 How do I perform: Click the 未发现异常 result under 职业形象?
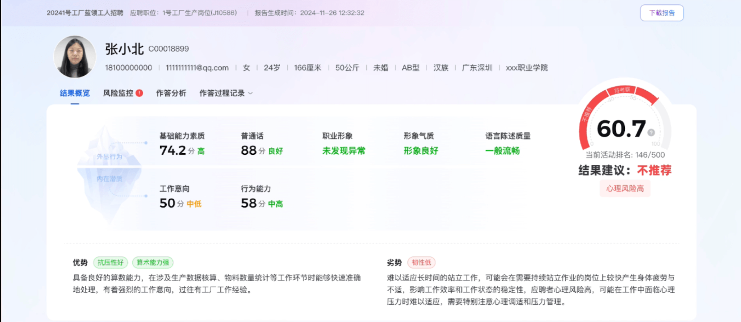[344, 151]
